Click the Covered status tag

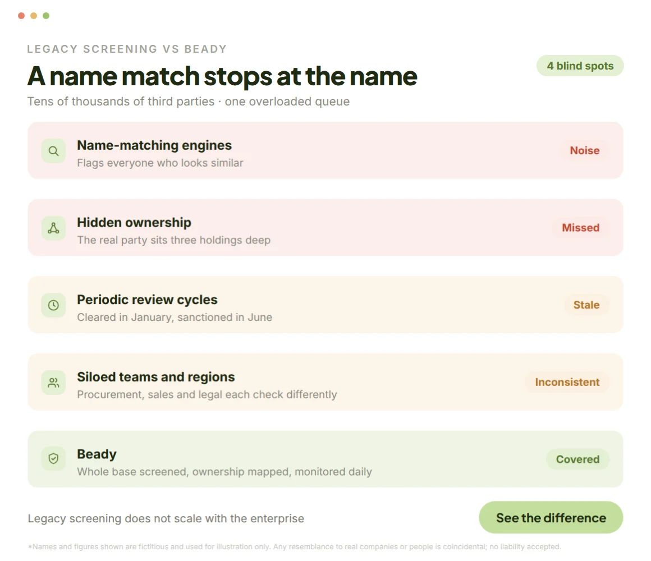pyautogui.click(x=577, y=459)
